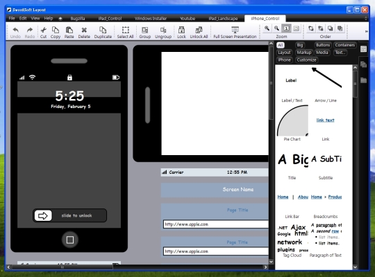Image resolution: width=375 pixels, height=277 pixels.
Task: Click the top icon in the right sidebar
Action: 363,49
